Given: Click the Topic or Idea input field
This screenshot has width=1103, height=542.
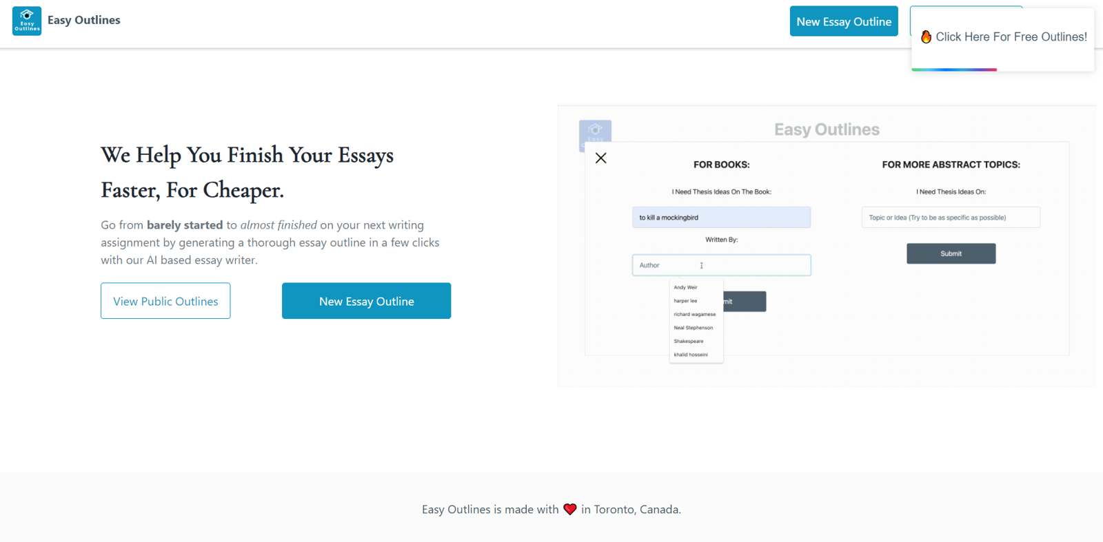Looking at the screenshot, I should click(951, 218).
